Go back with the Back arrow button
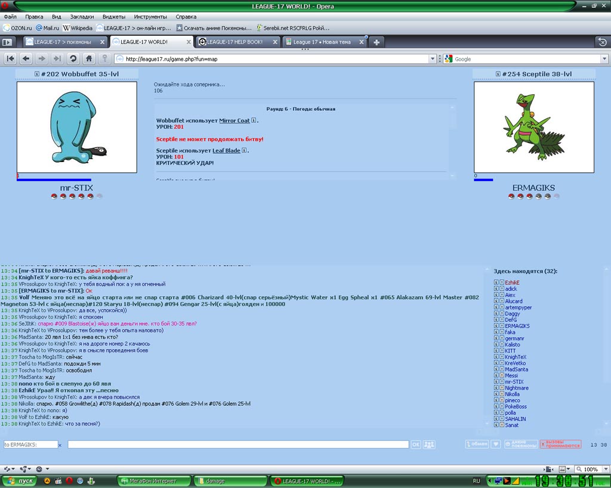 click(x=26, y=59)
